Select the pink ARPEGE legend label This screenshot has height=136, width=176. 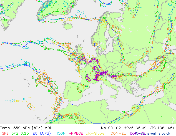[x=76, y=134]
